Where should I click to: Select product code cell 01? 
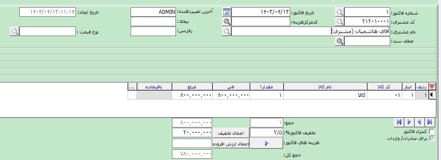[385, 95]
